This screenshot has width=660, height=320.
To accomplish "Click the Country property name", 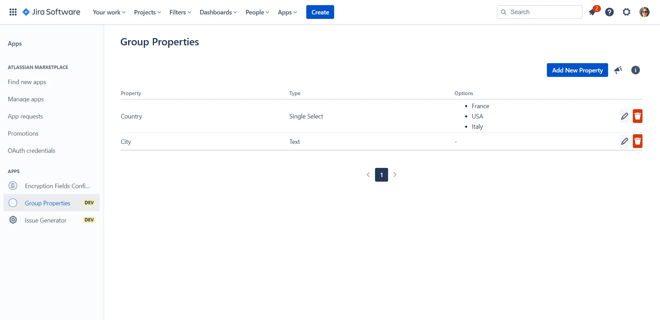I will tap(131, 116).
